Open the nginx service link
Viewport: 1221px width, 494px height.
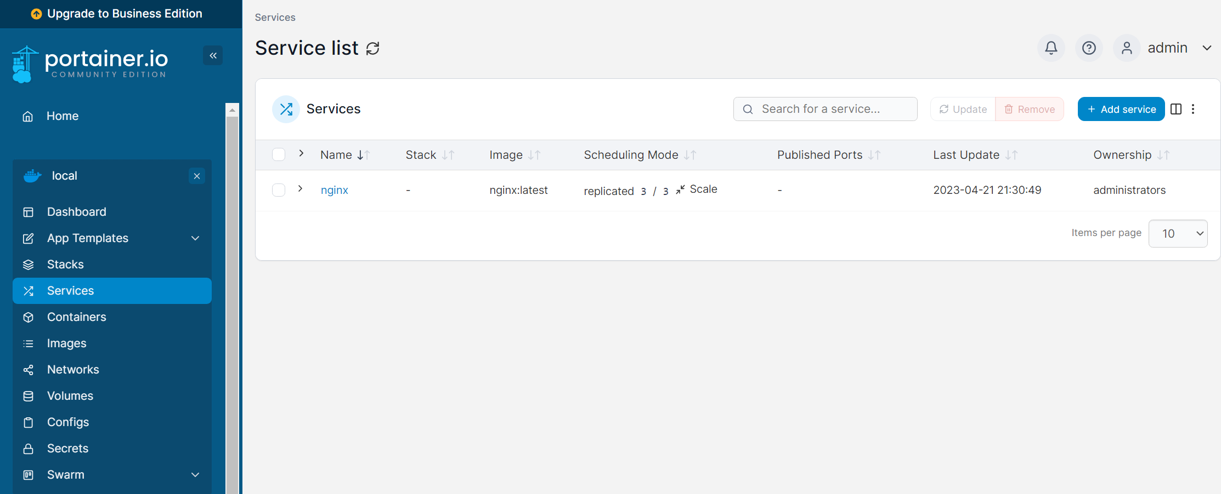pyautogui.click(x=334, y=189)
